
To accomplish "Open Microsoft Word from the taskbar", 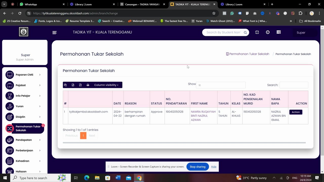I will (x=118, y=178).
